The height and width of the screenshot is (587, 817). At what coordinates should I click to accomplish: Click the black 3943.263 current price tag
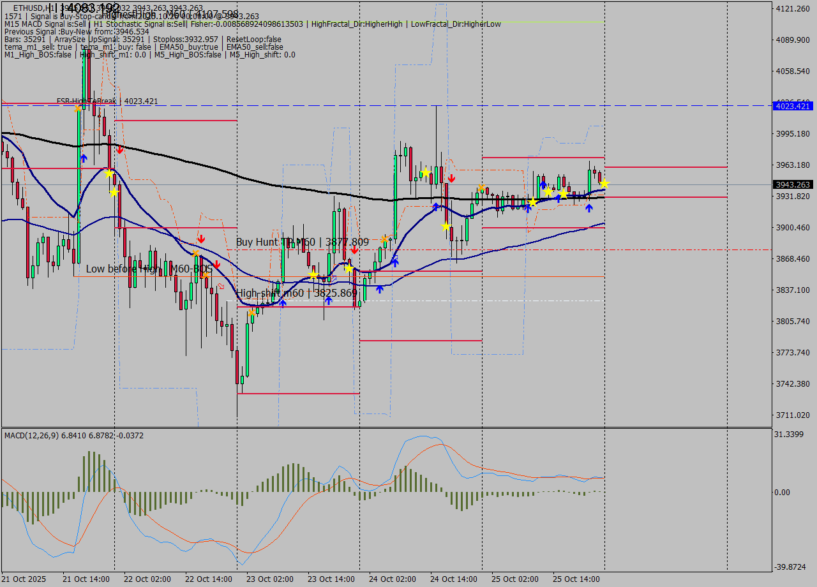792,184
